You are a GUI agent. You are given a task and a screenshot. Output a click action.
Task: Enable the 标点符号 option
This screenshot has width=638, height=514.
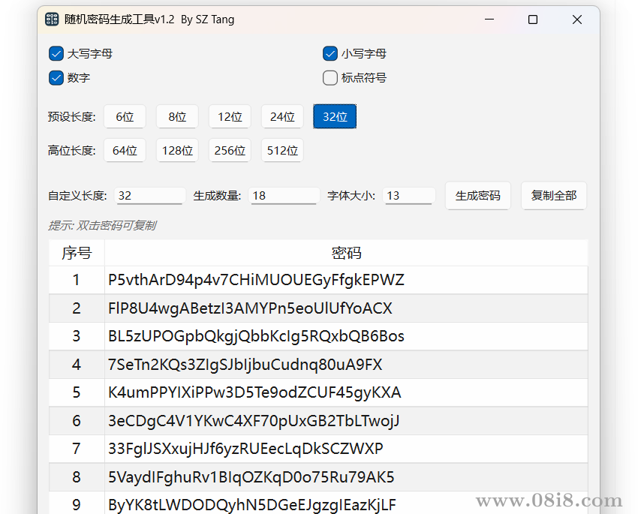[x=330, y=77]
